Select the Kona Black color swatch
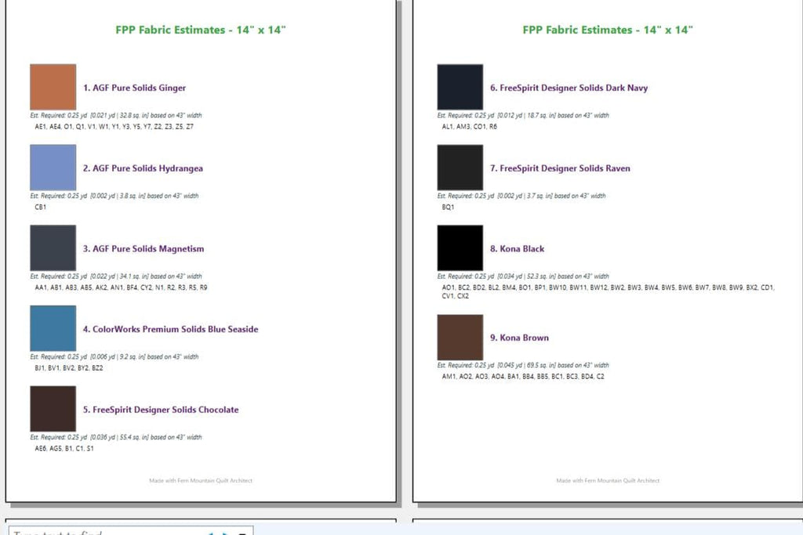The width and height of the screenshot is (803, 535). pos(460,248)
